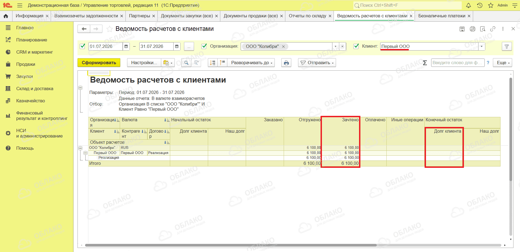The image size is (520, 252).
Task: Click the word search input field
Action: pos(458,63)
